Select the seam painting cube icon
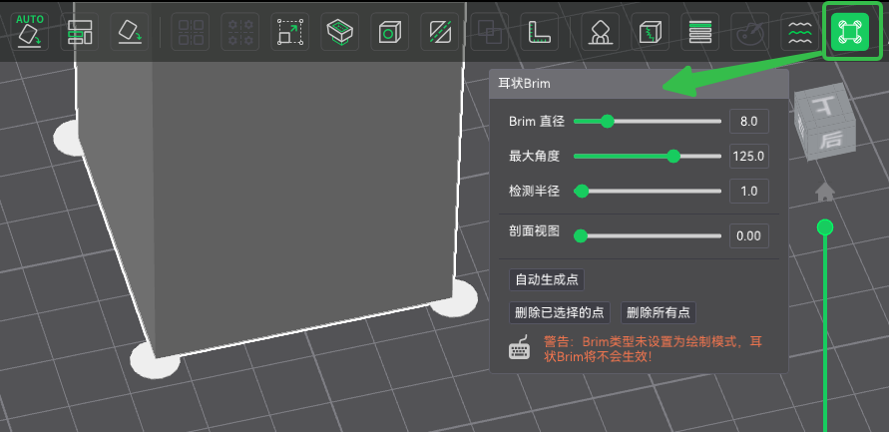 pos(652,32)
